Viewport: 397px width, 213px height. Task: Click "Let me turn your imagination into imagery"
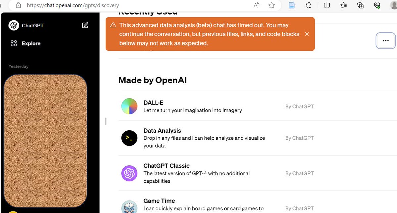coord(193,110)
